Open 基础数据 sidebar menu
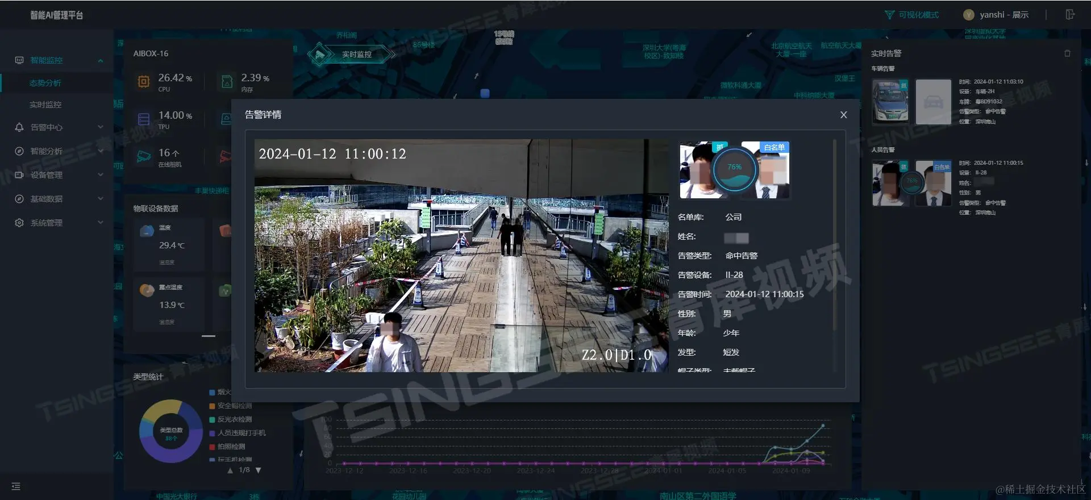The height and width of the screenshot is (500, 1091). click(x=57, y=199)
